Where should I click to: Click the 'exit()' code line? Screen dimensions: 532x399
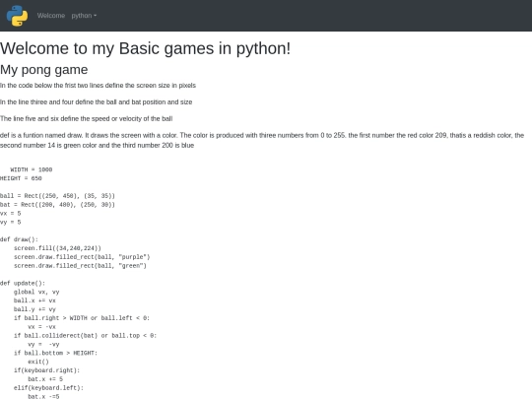coord(38,362)
